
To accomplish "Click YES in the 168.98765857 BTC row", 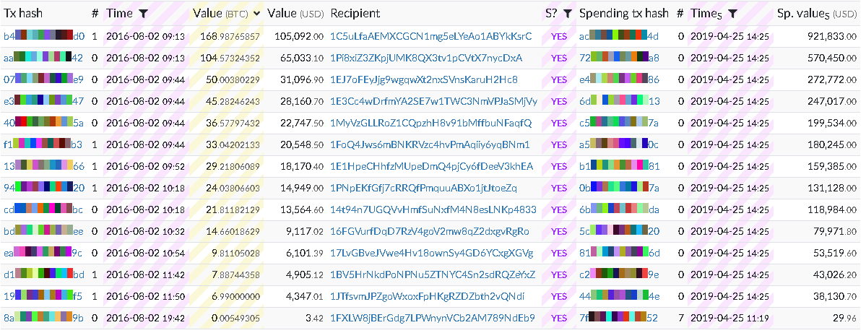I will click(558, 36).
